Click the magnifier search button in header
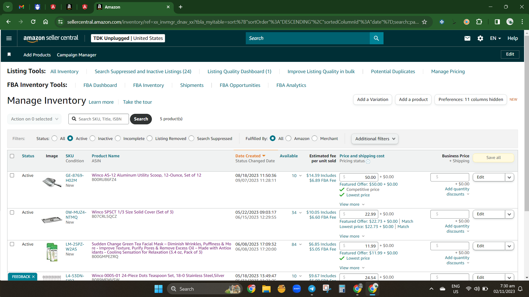This screenshot has width=529, height=297. tap(376, 38)
